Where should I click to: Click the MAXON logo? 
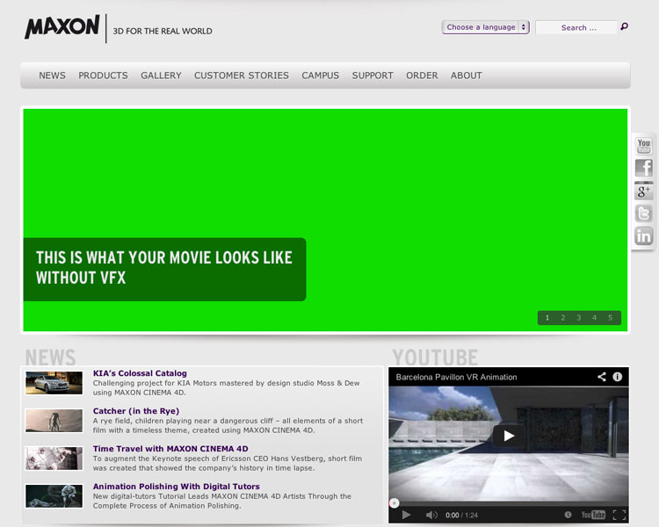(x=62, y=27)
